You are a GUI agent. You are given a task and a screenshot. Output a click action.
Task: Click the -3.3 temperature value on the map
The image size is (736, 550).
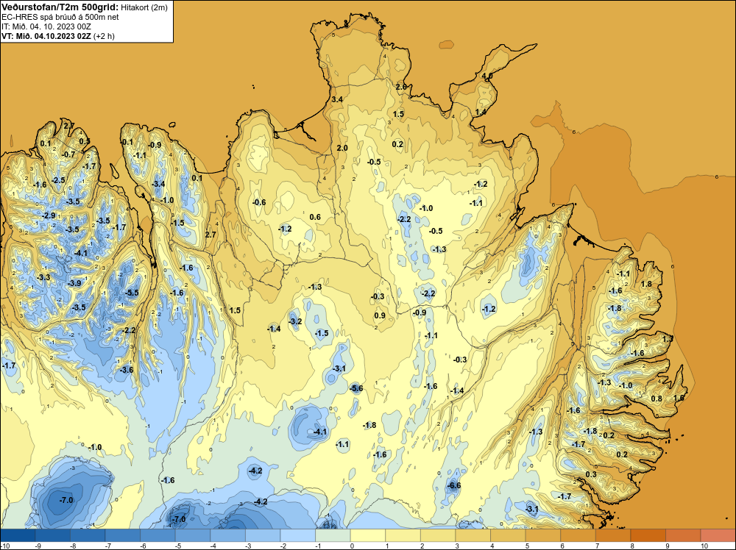(x=43, y=278)
